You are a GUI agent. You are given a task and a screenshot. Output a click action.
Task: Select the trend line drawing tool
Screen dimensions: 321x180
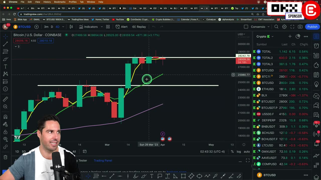[x=5, y=44]
